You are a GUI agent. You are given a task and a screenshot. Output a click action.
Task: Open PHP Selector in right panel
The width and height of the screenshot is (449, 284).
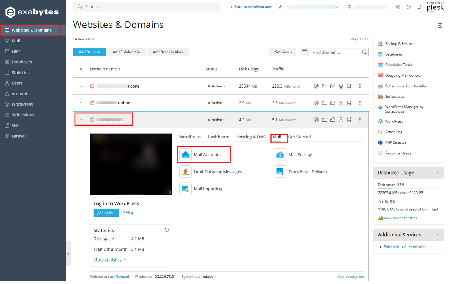(395, 143)
